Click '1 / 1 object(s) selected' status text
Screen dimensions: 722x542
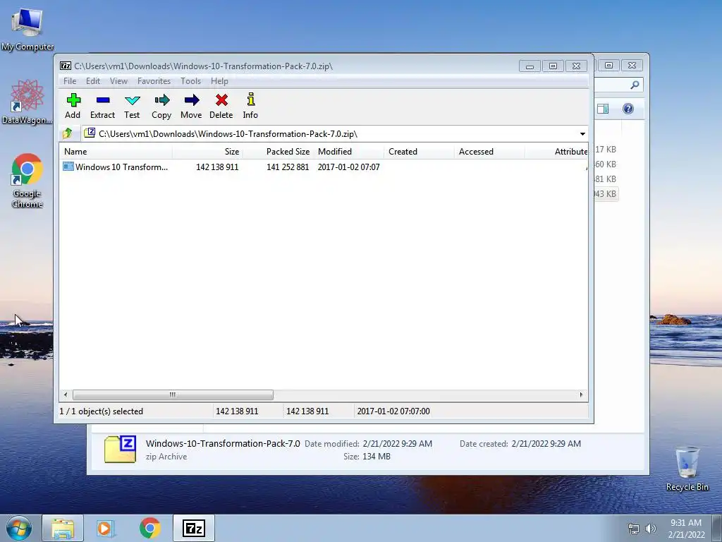[102, 411]
